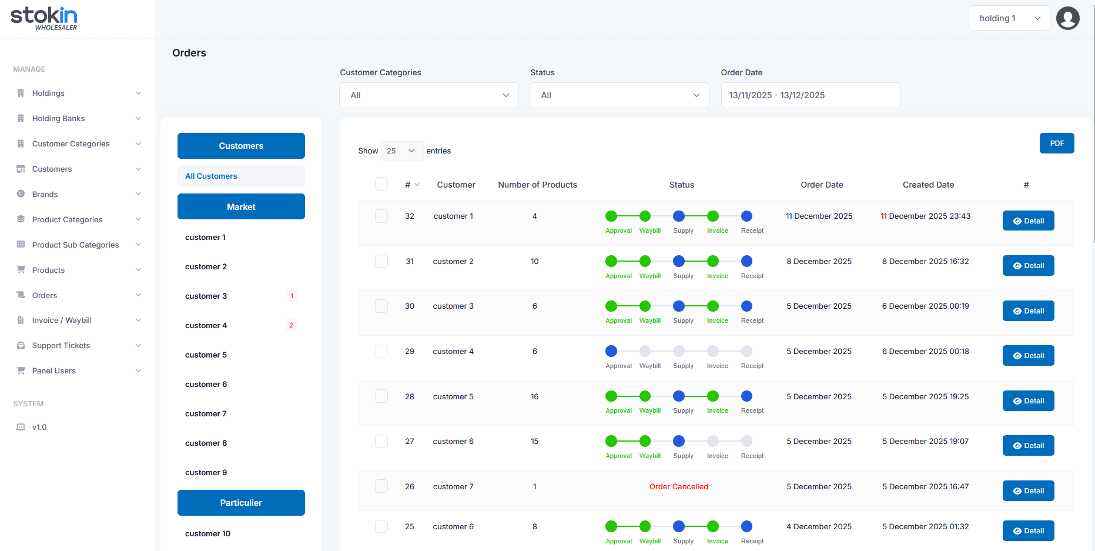The image size is (1095, 551).
Task: Click the Customers store icon in sidebar
Action: [x=21, y=169]
